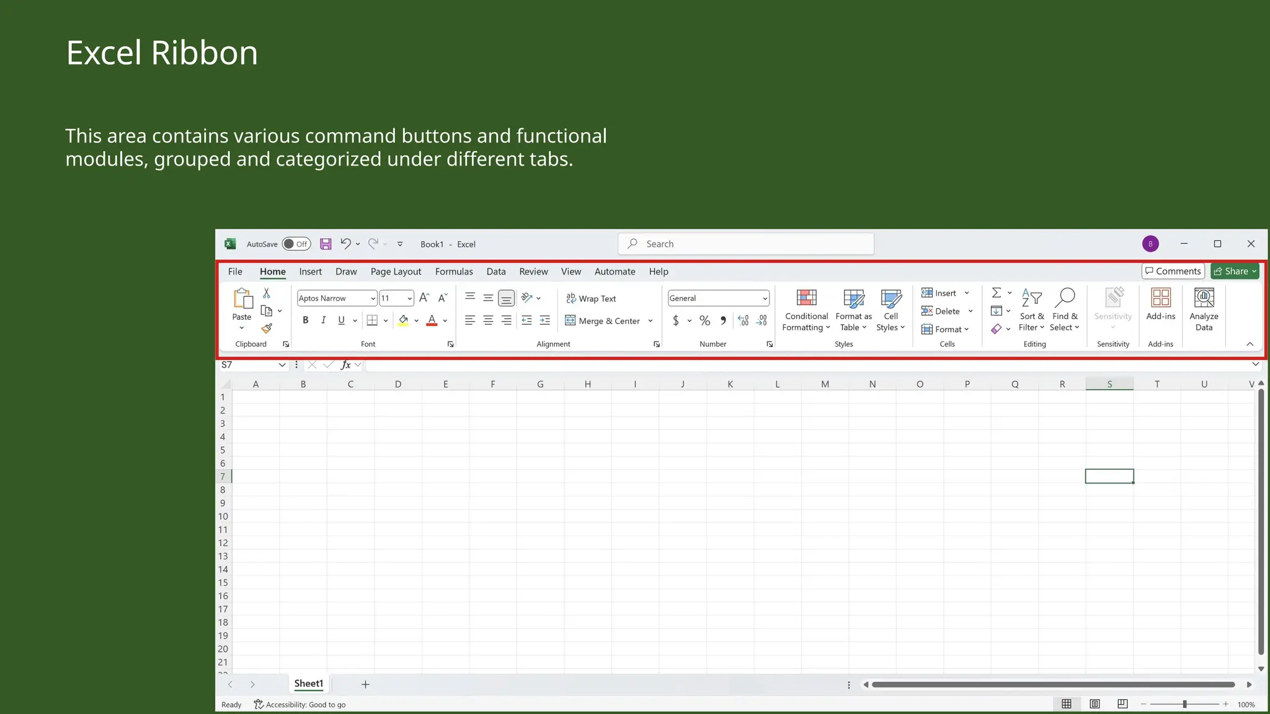Click the Format Painter brush icon
Screen dimensions: 1270x714
pyautogui.click(x=267, y=328)
